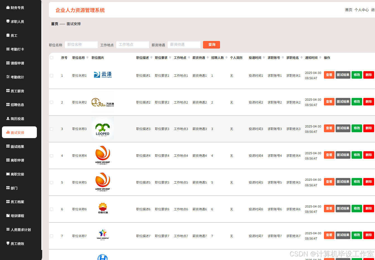Click the 部门 sidebar icon
The image size is (375, 260).
(x=8, y=188)
